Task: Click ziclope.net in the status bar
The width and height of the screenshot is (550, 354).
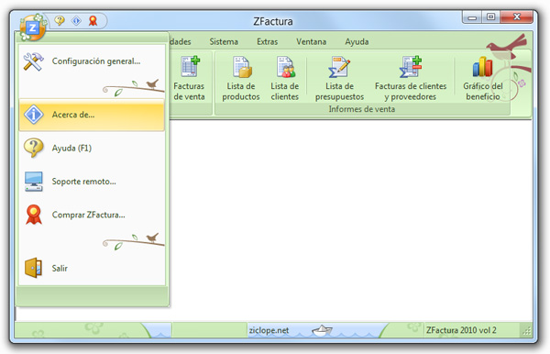Action: (x=269, y=330)
